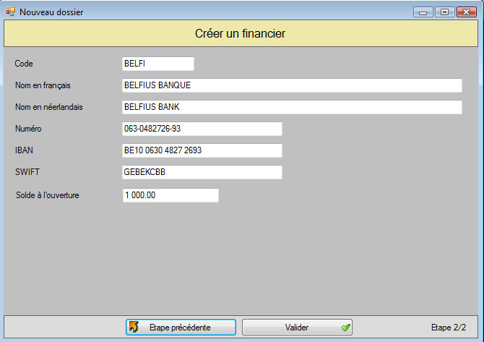484x342 pixels.
Task: Click the Créer un financier header banner
Action: click(x=241, y=34)
